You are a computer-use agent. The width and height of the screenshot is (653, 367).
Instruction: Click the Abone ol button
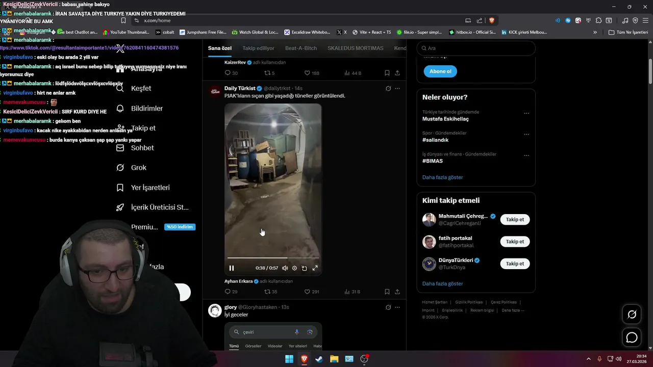(x=440, y=71)
